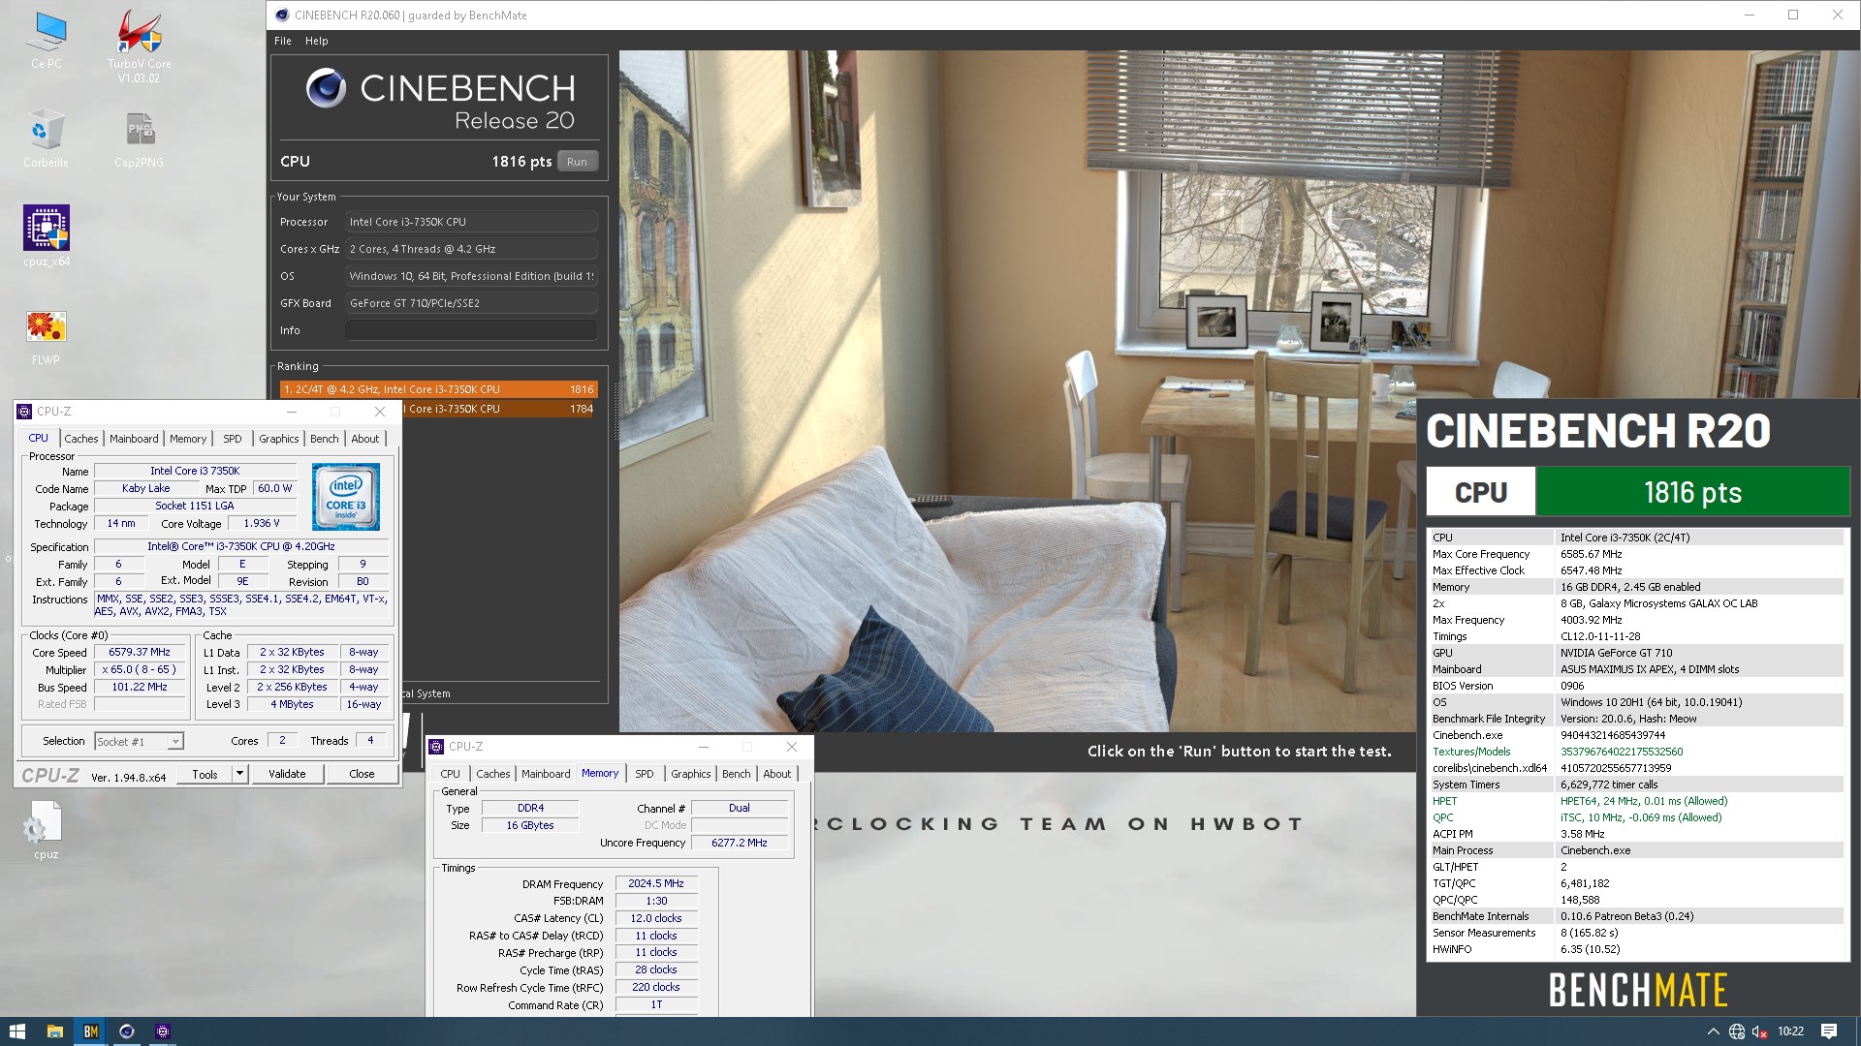Click the Cinebench logo sphere icon
This screenshot has height=1046, width=1861.
[x=327, y=88]
